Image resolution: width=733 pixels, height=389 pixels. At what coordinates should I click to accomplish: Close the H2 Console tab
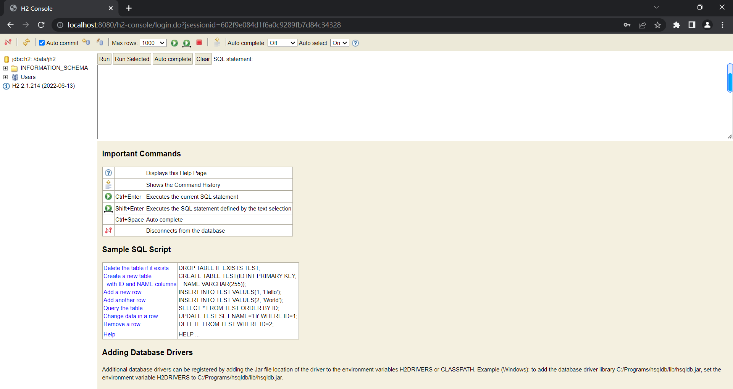pyautogui.click(x=111, y=8)
